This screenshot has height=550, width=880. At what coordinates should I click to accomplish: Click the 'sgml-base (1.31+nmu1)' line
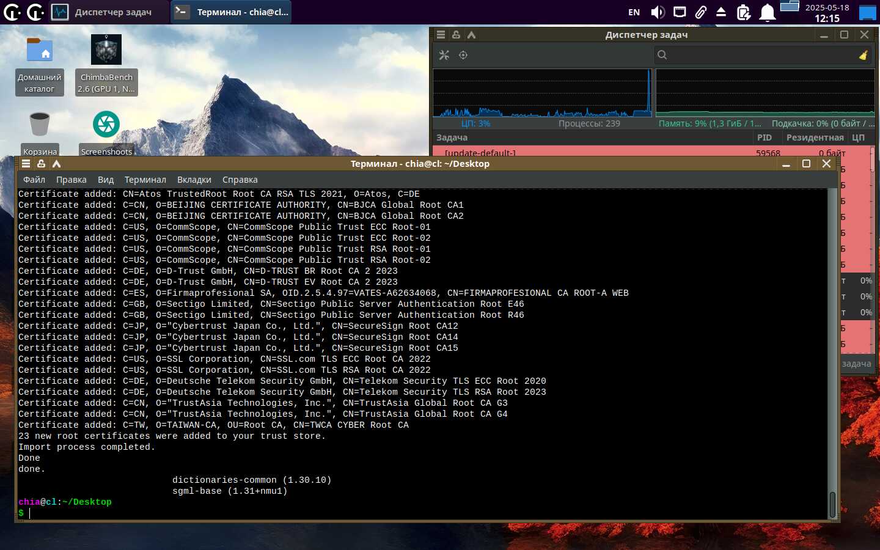[x=230, y=491]
